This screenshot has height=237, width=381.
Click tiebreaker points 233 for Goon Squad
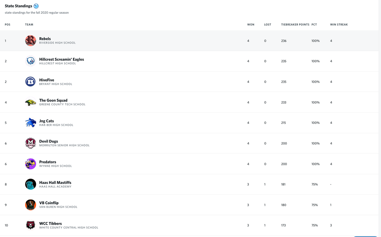coord(284,103)
